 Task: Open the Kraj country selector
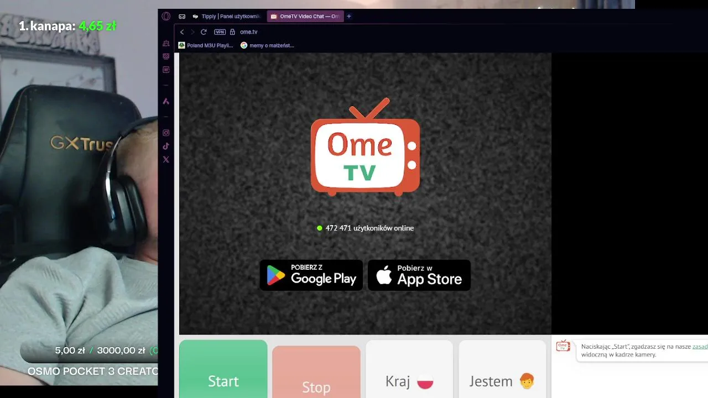[x=409, y=369]
